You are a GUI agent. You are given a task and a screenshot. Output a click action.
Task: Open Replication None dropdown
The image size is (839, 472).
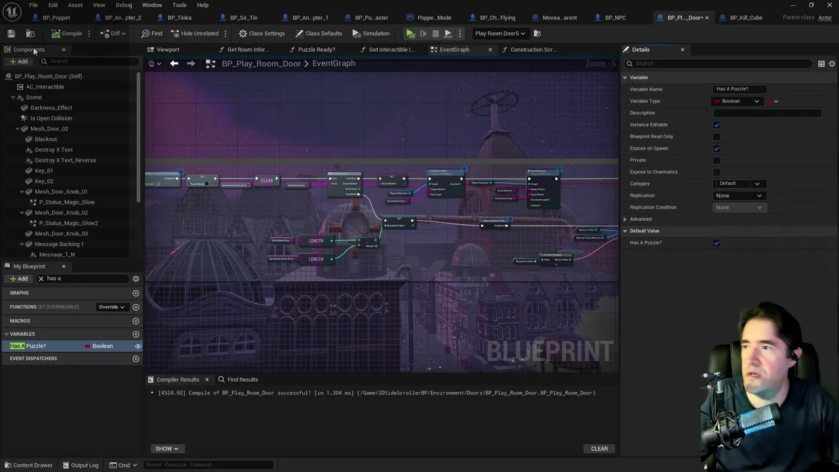pyautogui.click(x=739, y=195)
